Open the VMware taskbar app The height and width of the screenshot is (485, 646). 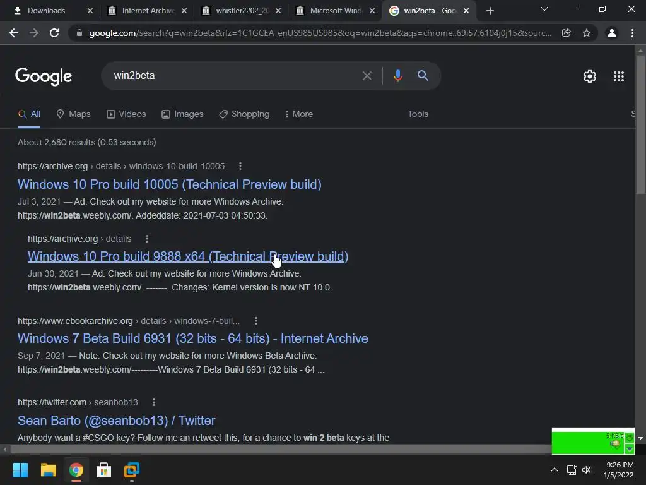[x=132, y=470]
